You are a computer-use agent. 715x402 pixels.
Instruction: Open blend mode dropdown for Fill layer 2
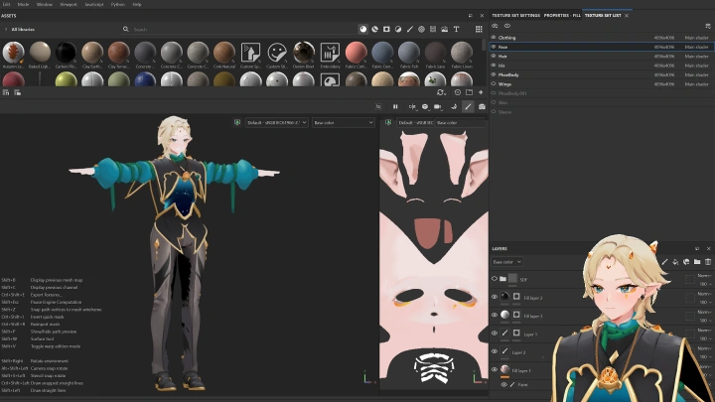coord(704,294)
